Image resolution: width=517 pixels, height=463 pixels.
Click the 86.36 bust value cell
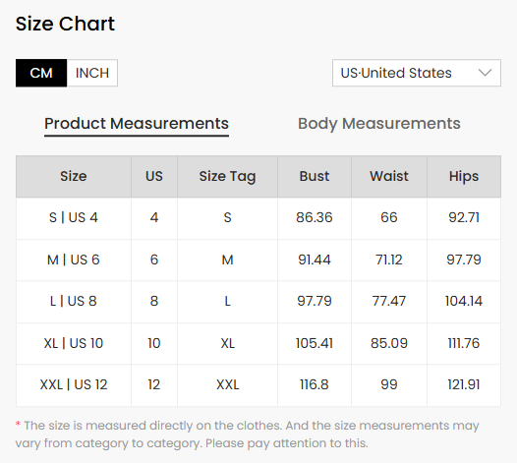pyautogui.click(x=315, y=218)
